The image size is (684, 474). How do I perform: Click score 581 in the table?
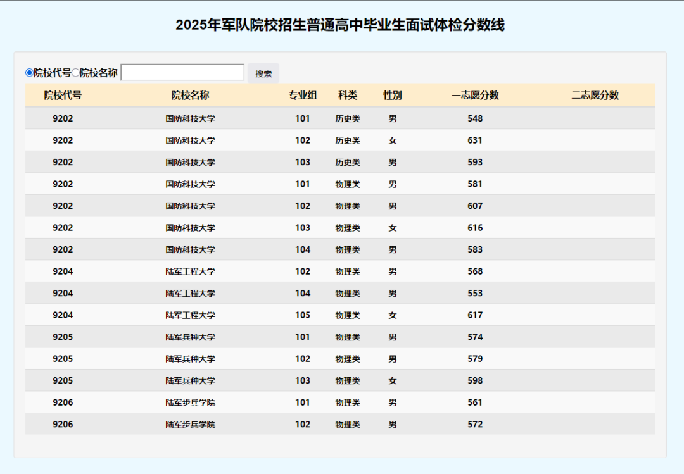475,184
